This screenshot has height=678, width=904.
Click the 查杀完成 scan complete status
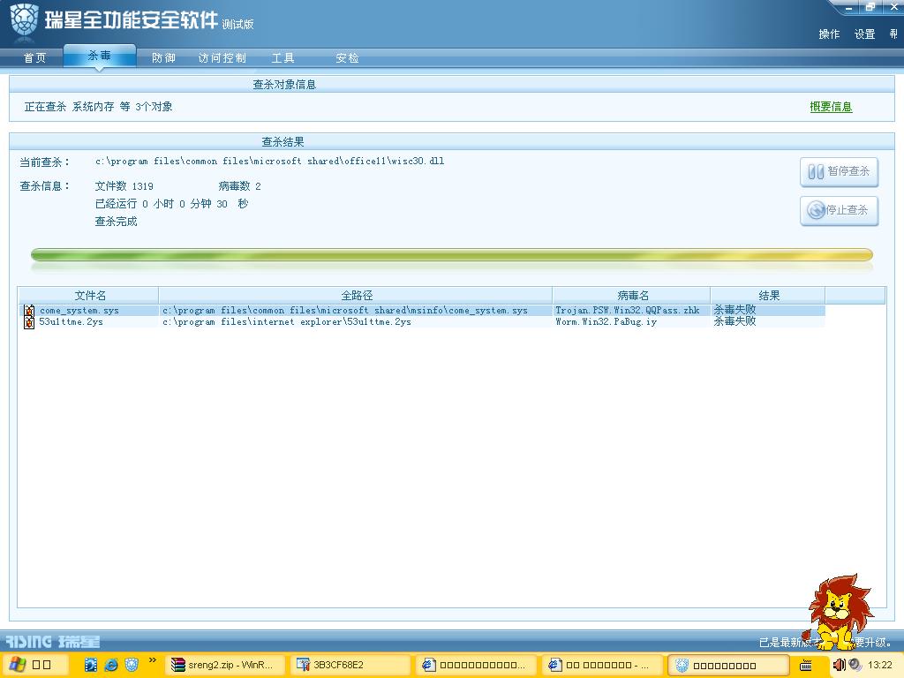point(116,222)
